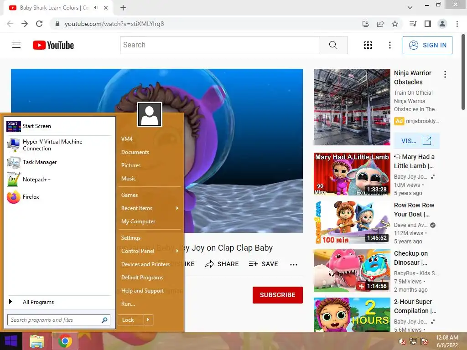Open File Explorer from the taskbar
The width and height of the screenshot is (467, 350).
37,341
